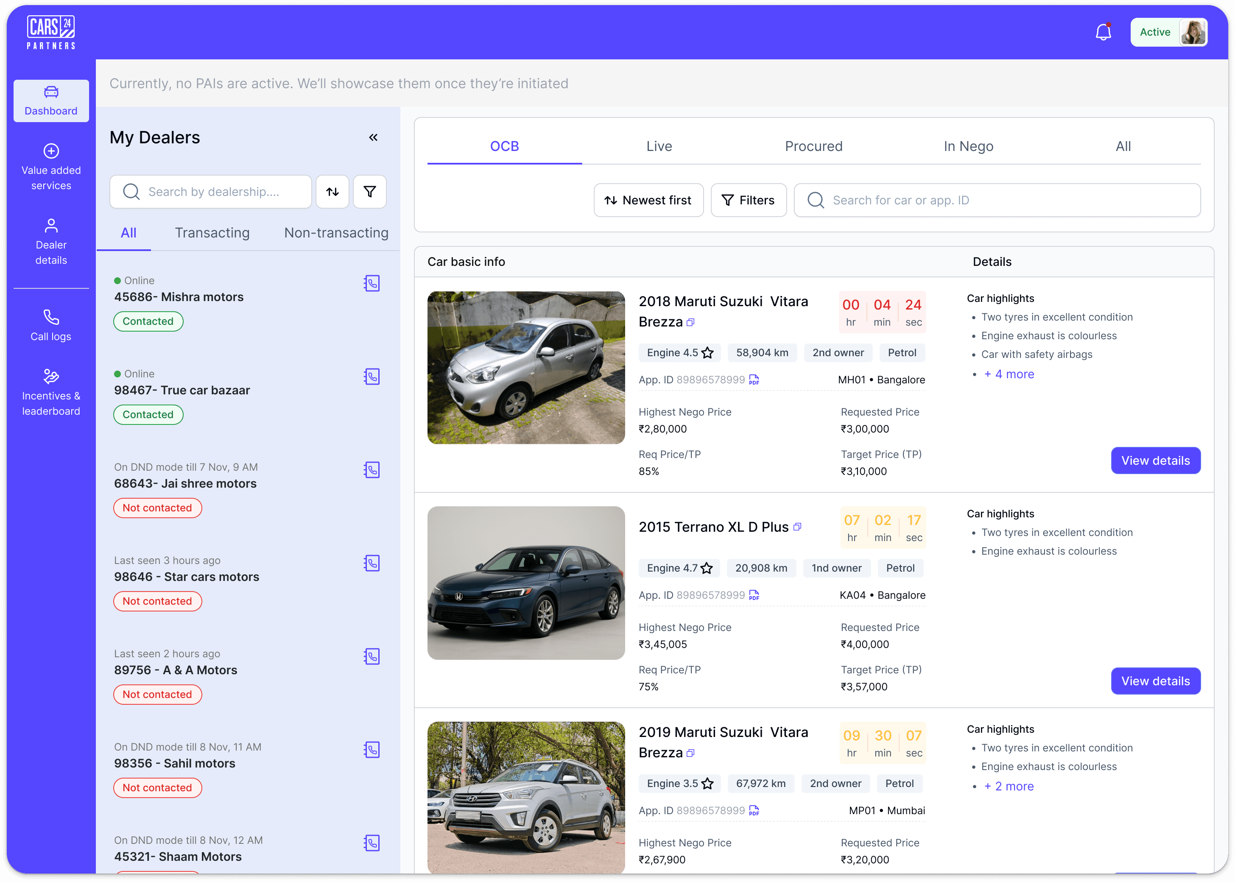Open the dealer filter funnel
The image size is (1235, 882).
coord(370,192)
